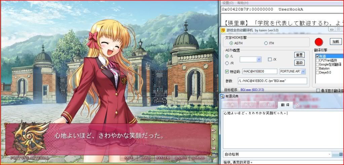344x165 pixels.
Task: Enable the /X checkbox
Action: pyautogui.click(x=270, y=59)
